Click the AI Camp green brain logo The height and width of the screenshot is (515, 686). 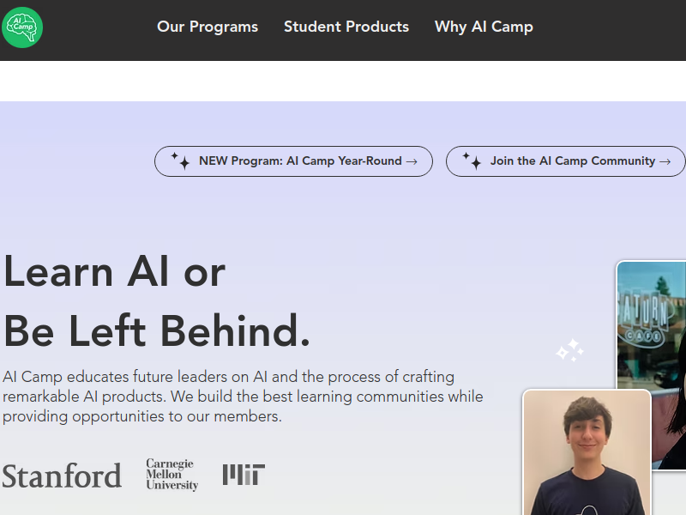(x=22, y=27)
